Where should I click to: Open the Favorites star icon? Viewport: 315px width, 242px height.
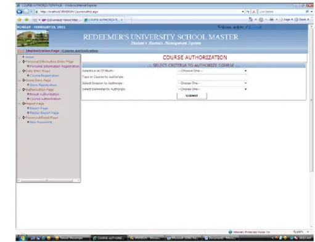point(20,20)
